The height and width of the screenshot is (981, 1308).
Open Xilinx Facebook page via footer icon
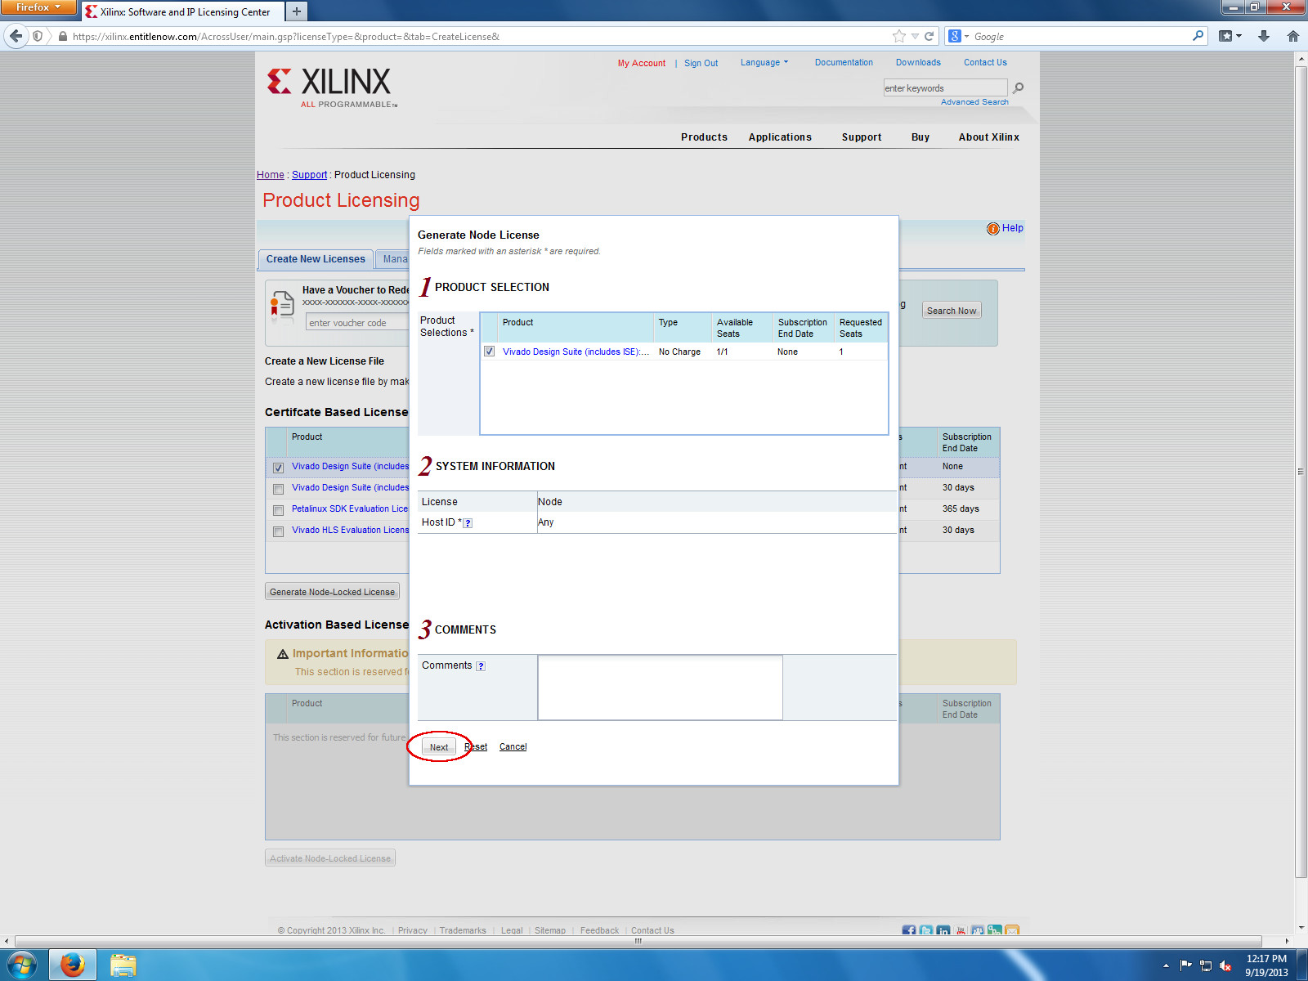point(908,930)
